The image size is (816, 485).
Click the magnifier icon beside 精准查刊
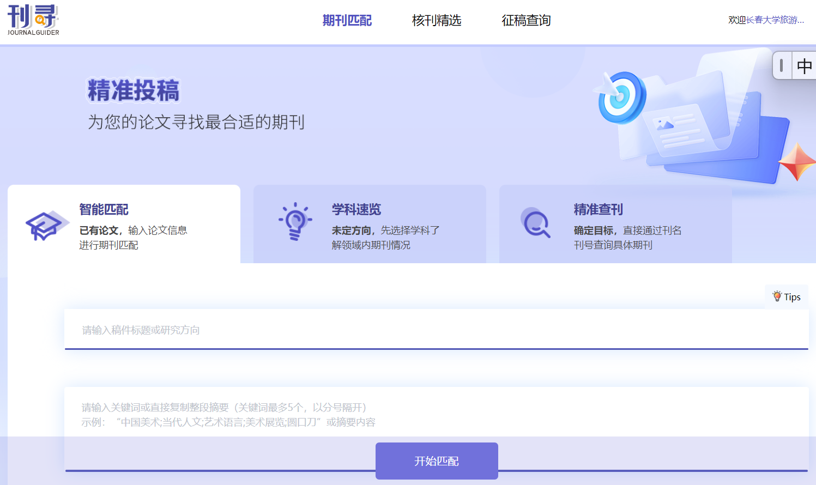[536, 223]
